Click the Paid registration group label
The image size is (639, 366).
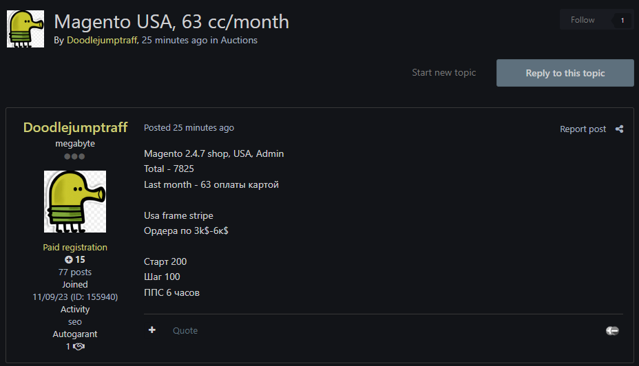coord(75,247)
